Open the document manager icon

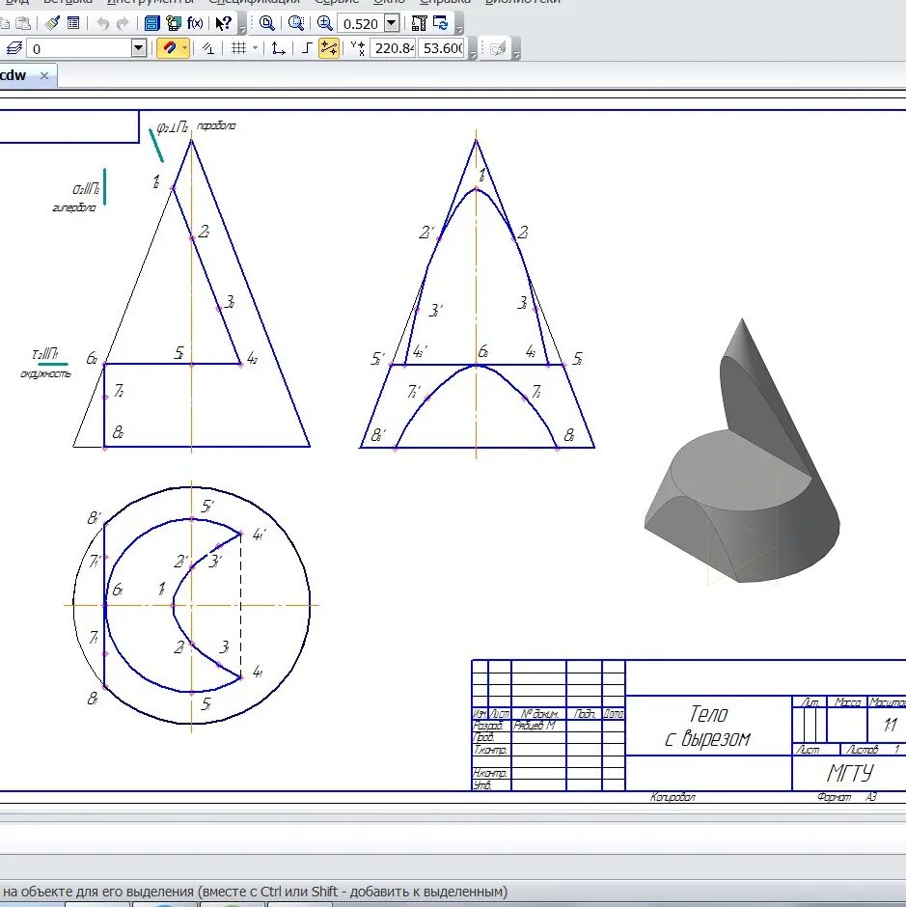click(x=151, y=24)
